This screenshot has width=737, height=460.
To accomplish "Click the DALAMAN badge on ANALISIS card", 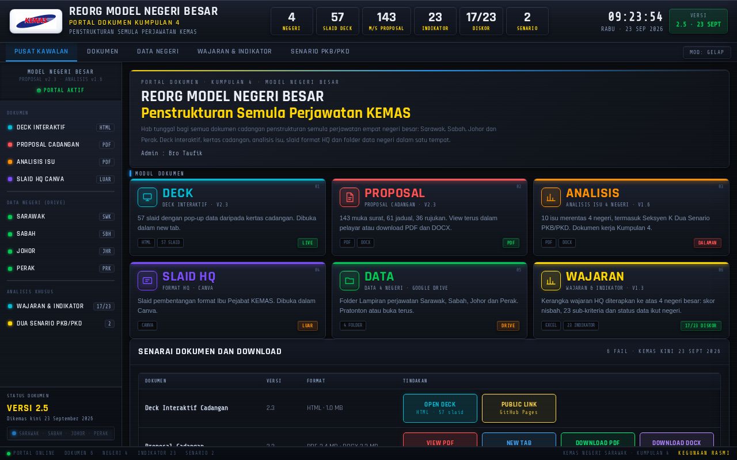I will coord(707,243).
